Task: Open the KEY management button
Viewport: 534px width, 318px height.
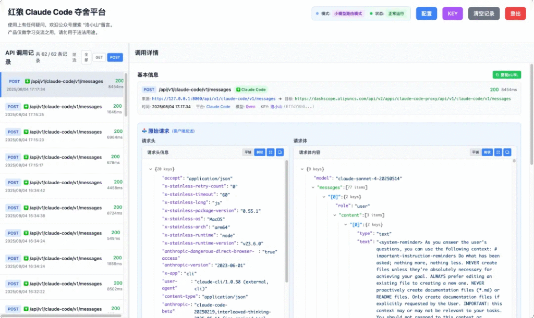Action: (452, 14)
